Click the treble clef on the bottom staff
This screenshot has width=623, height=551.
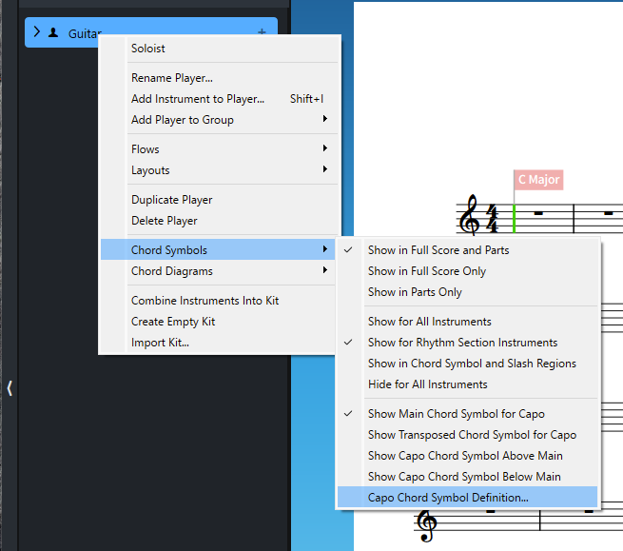pyautogui.click(x=427, y=525)
